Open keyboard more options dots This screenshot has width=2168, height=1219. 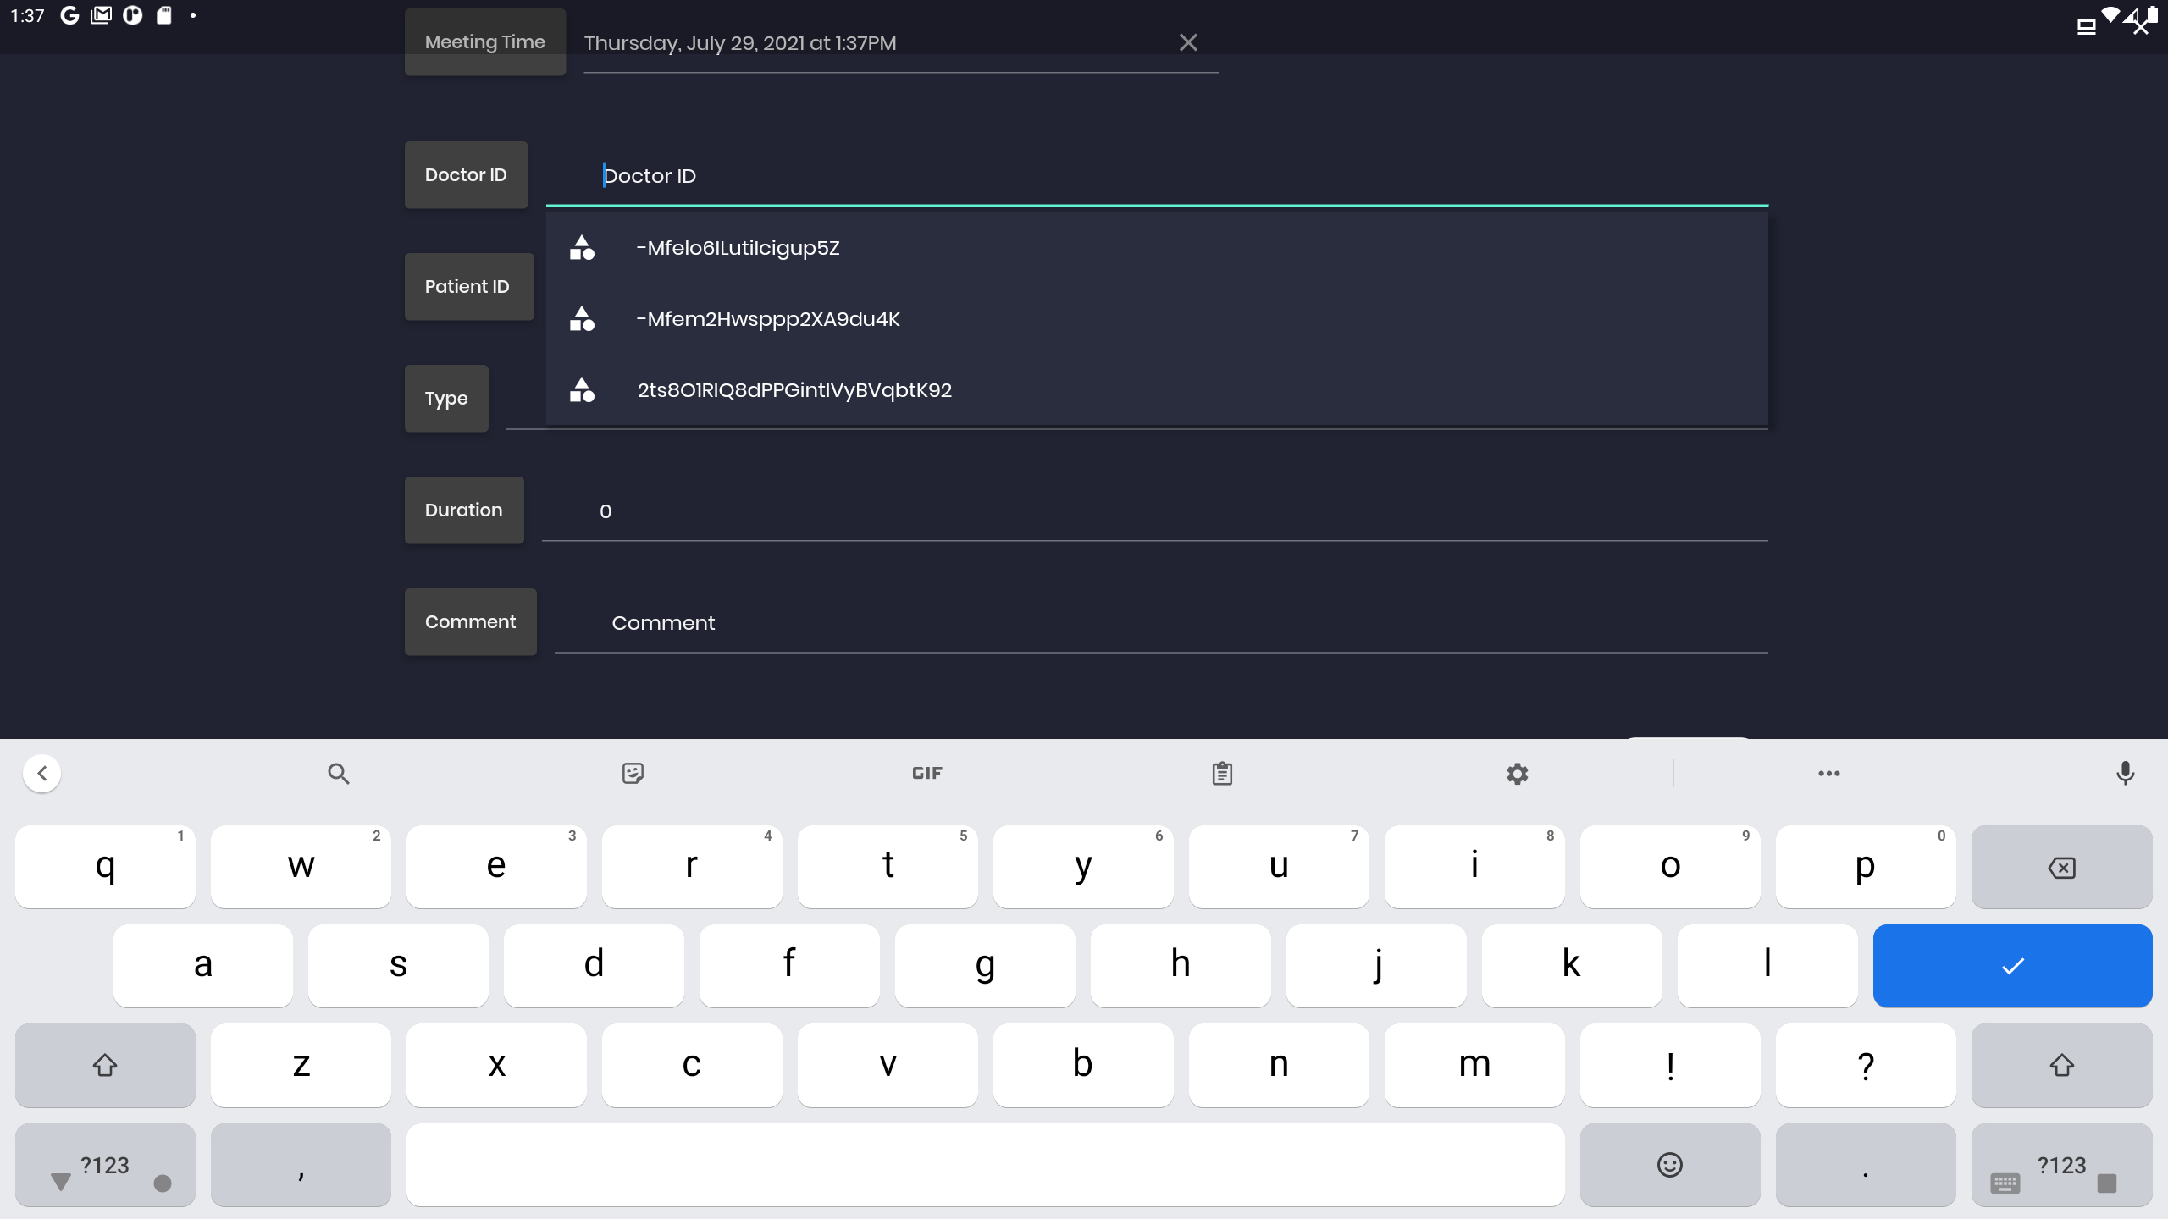click(x=1828, y=773)
